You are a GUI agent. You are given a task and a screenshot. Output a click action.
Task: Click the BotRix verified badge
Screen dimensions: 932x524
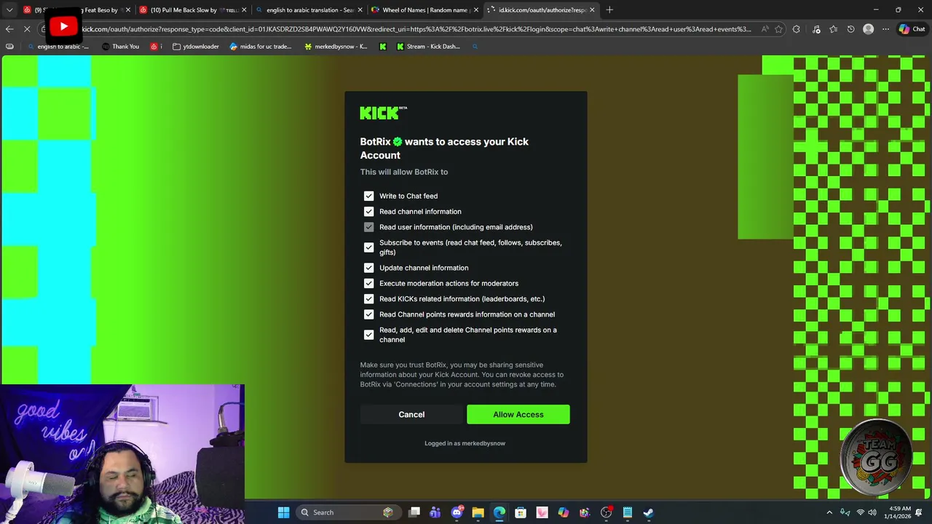click(398, 142)
